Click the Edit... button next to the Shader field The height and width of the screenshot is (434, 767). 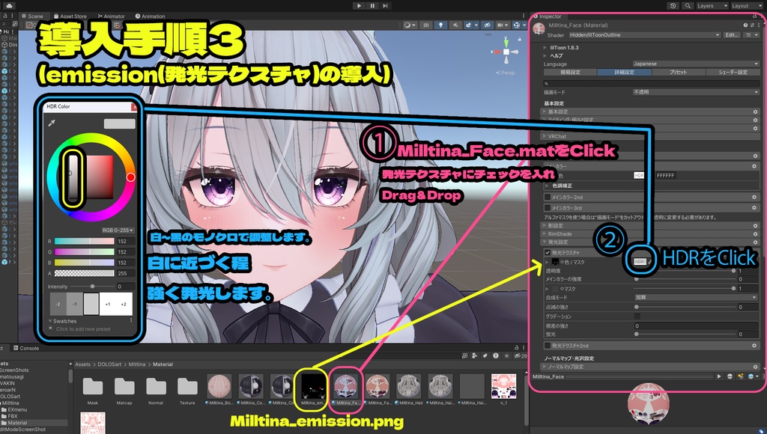pyautogui.click(x=730, y=35)
